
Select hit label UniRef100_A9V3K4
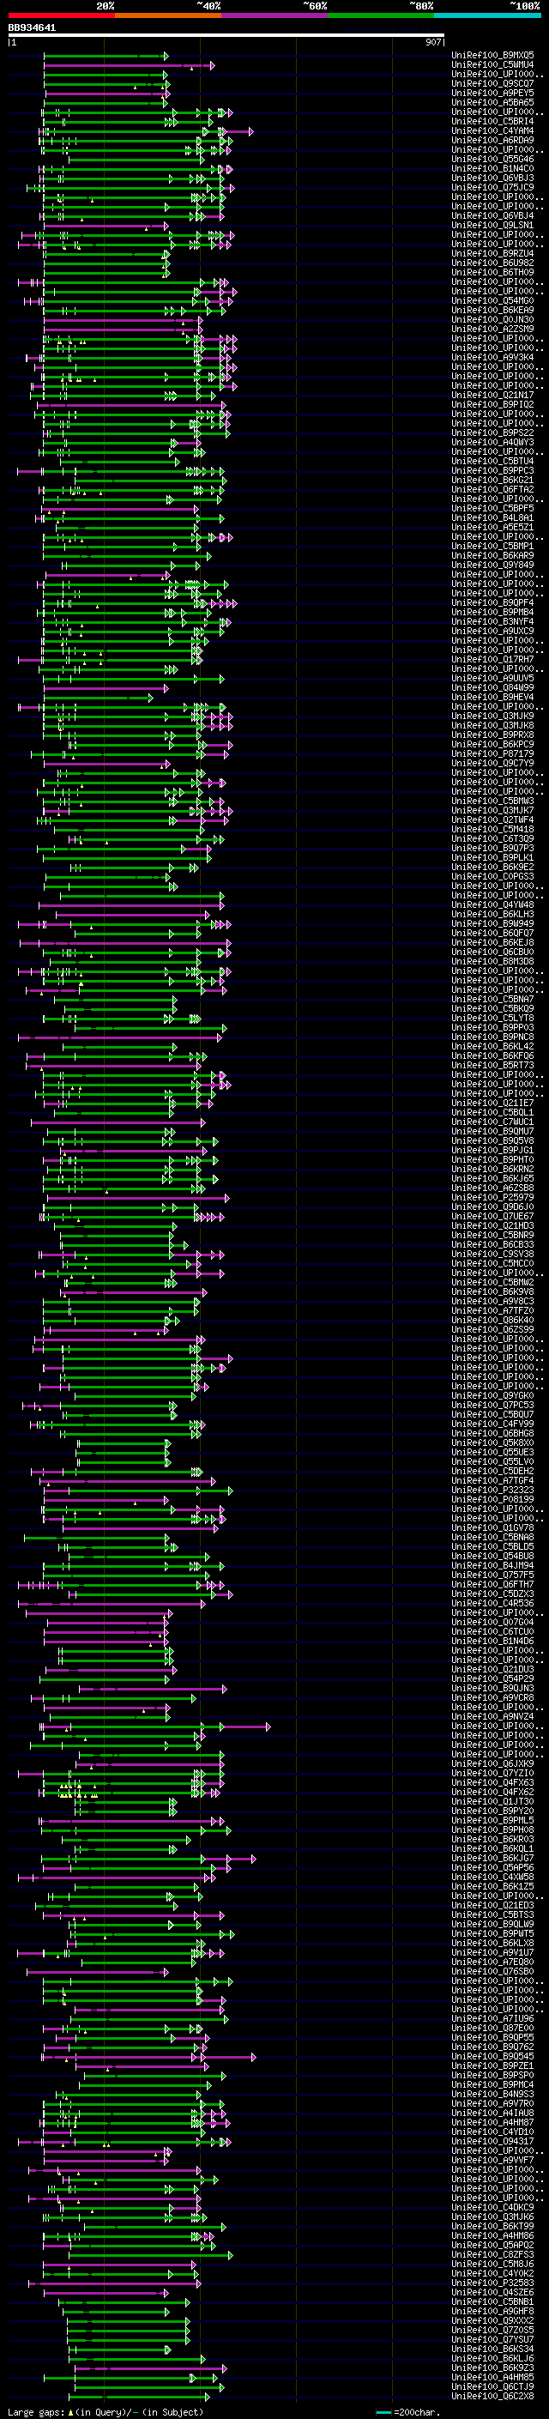point(492,357)
